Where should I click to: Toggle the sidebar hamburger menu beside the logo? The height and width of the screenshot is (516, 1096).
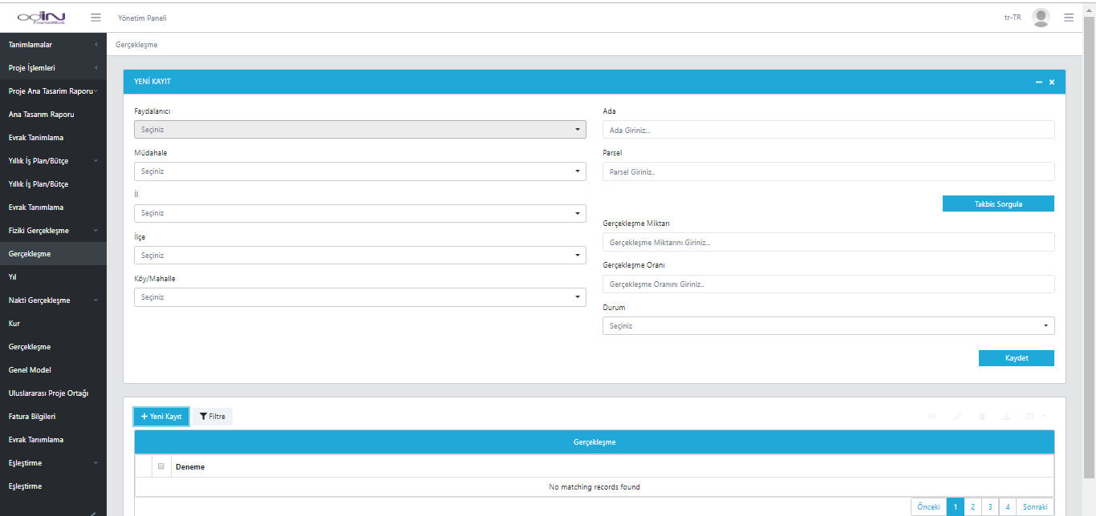[95, 18]
